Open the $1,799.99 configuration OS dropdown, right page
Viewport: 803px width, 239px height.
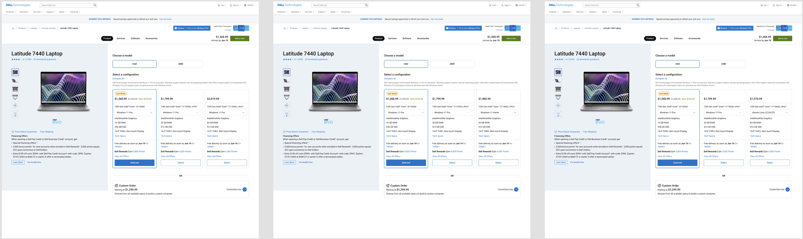tap(723, 112)
